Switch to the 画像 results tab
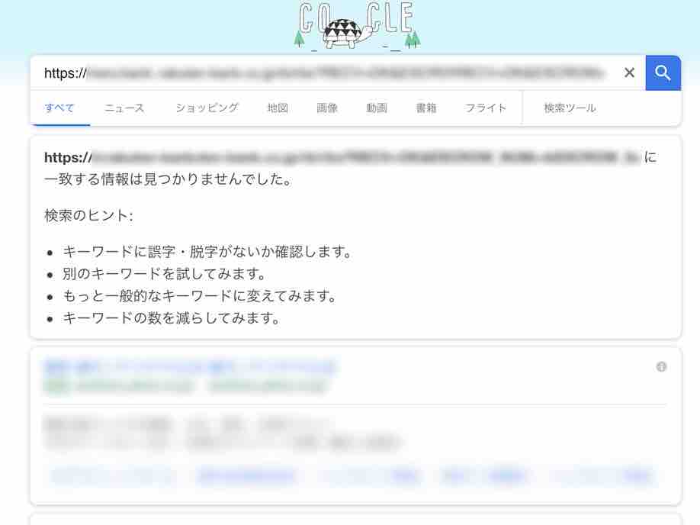The width and height of the screenshot is (700, 525). (327, 108)
